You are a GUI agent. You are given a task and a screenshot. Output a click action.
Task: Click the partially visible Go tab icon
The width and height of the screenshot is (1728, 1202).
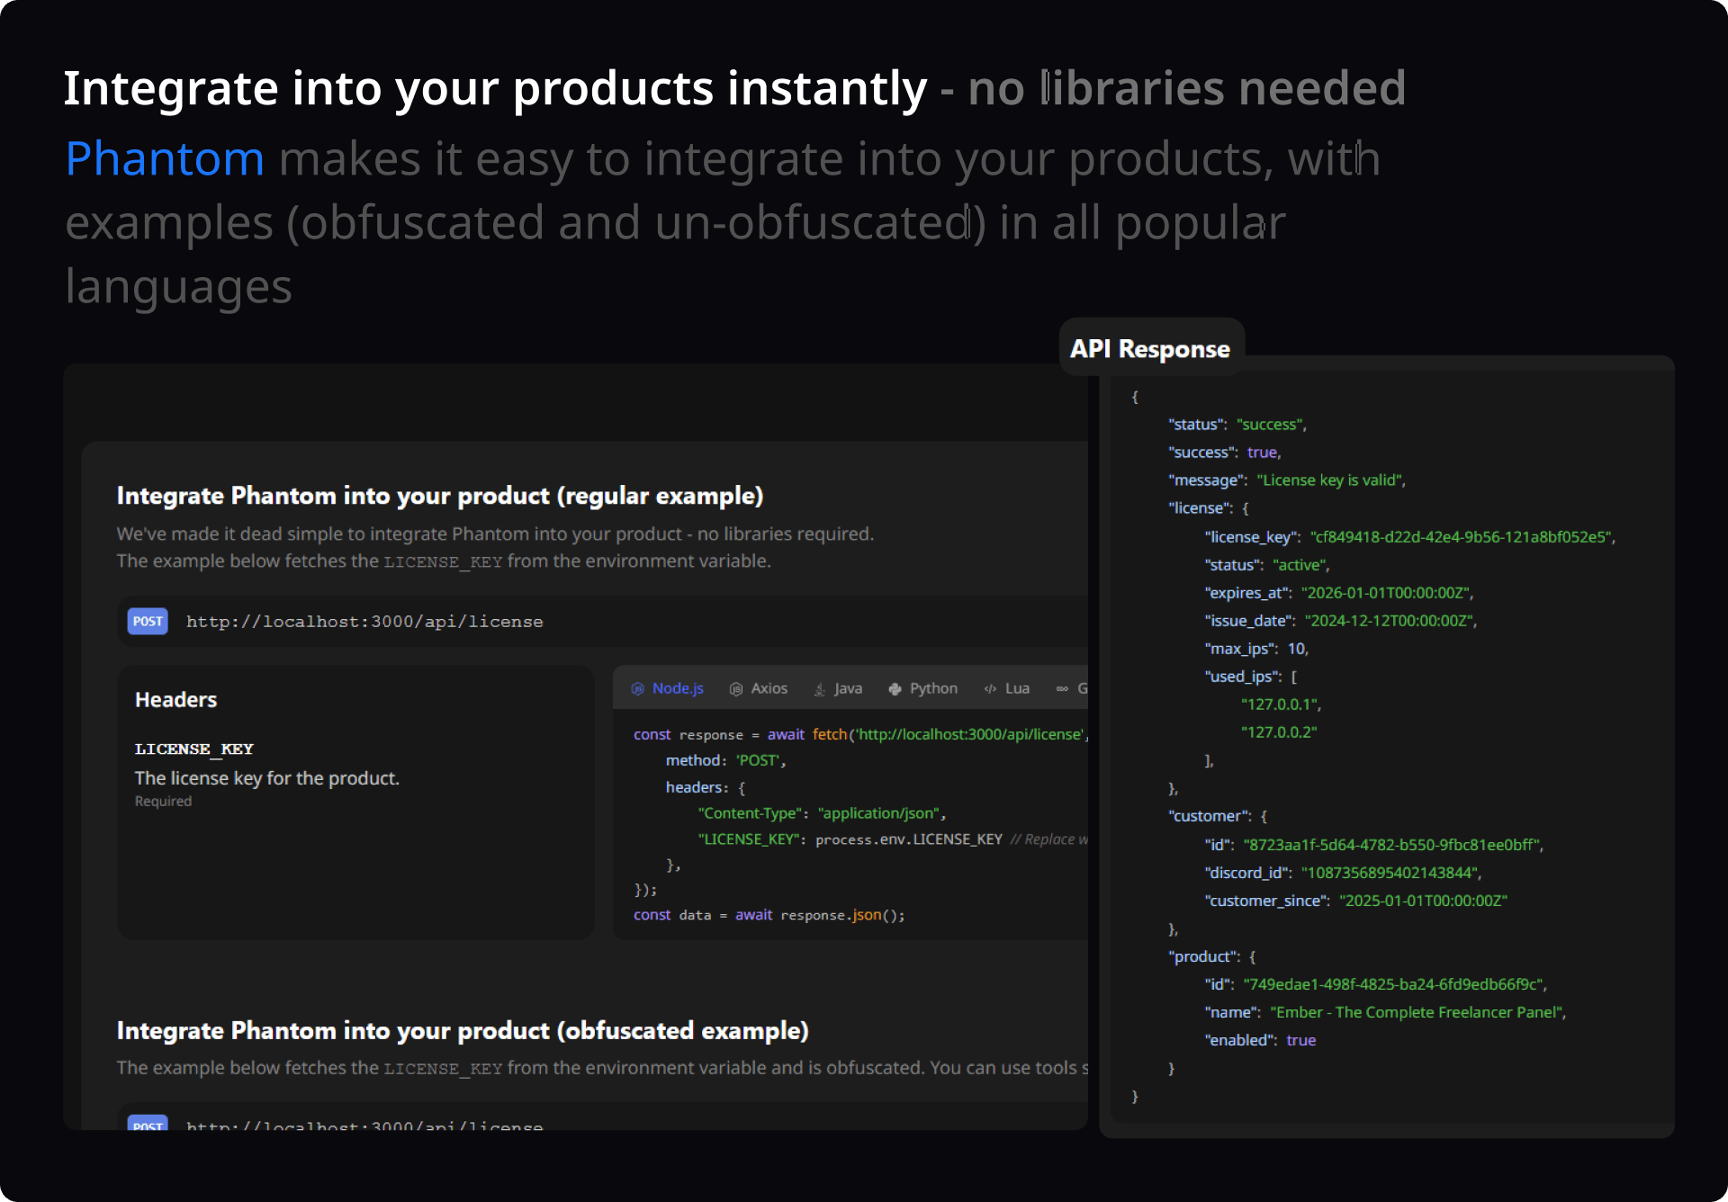click(1062, 689)
